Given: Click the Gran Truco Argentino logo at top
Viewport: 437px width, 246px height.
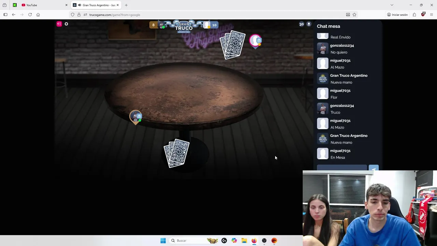Looking at the screenshot, I should pos(184,26).
